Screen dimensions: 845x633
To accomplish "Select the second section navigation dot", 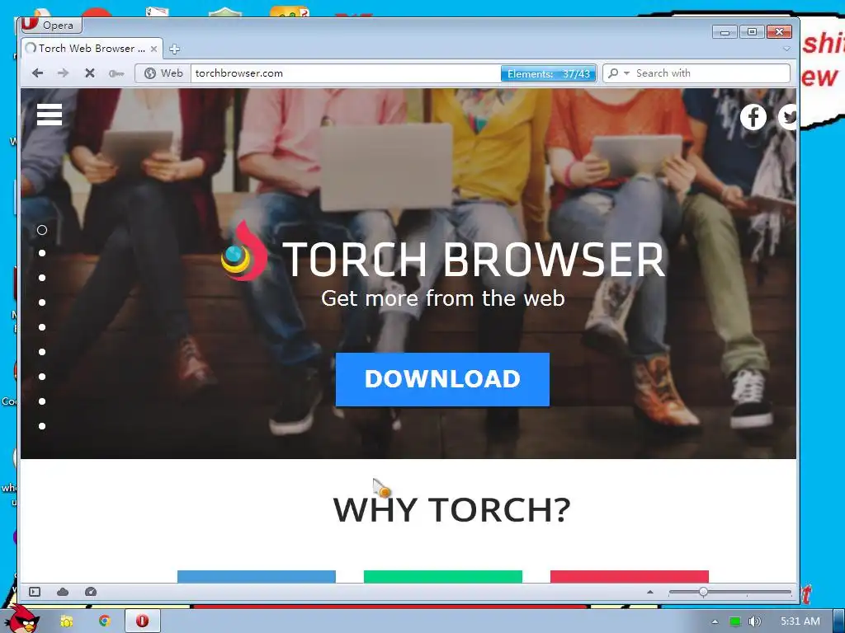I will click(42, 253).
